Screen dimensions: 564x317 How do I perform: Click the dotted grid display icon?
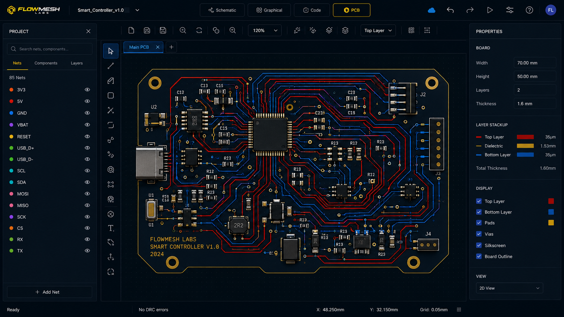click(411, 30)
